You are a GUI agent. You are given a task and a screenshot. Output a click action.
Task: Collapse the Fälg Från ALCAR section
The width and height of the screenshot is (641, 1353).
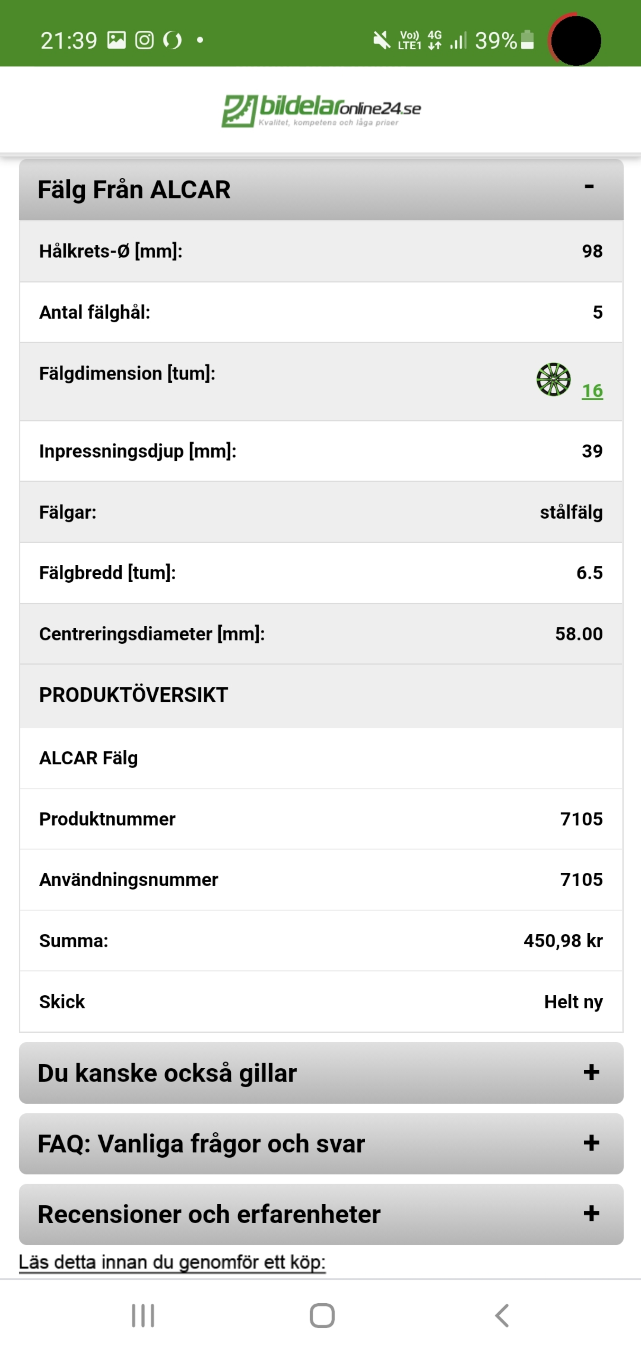point(589,187)
